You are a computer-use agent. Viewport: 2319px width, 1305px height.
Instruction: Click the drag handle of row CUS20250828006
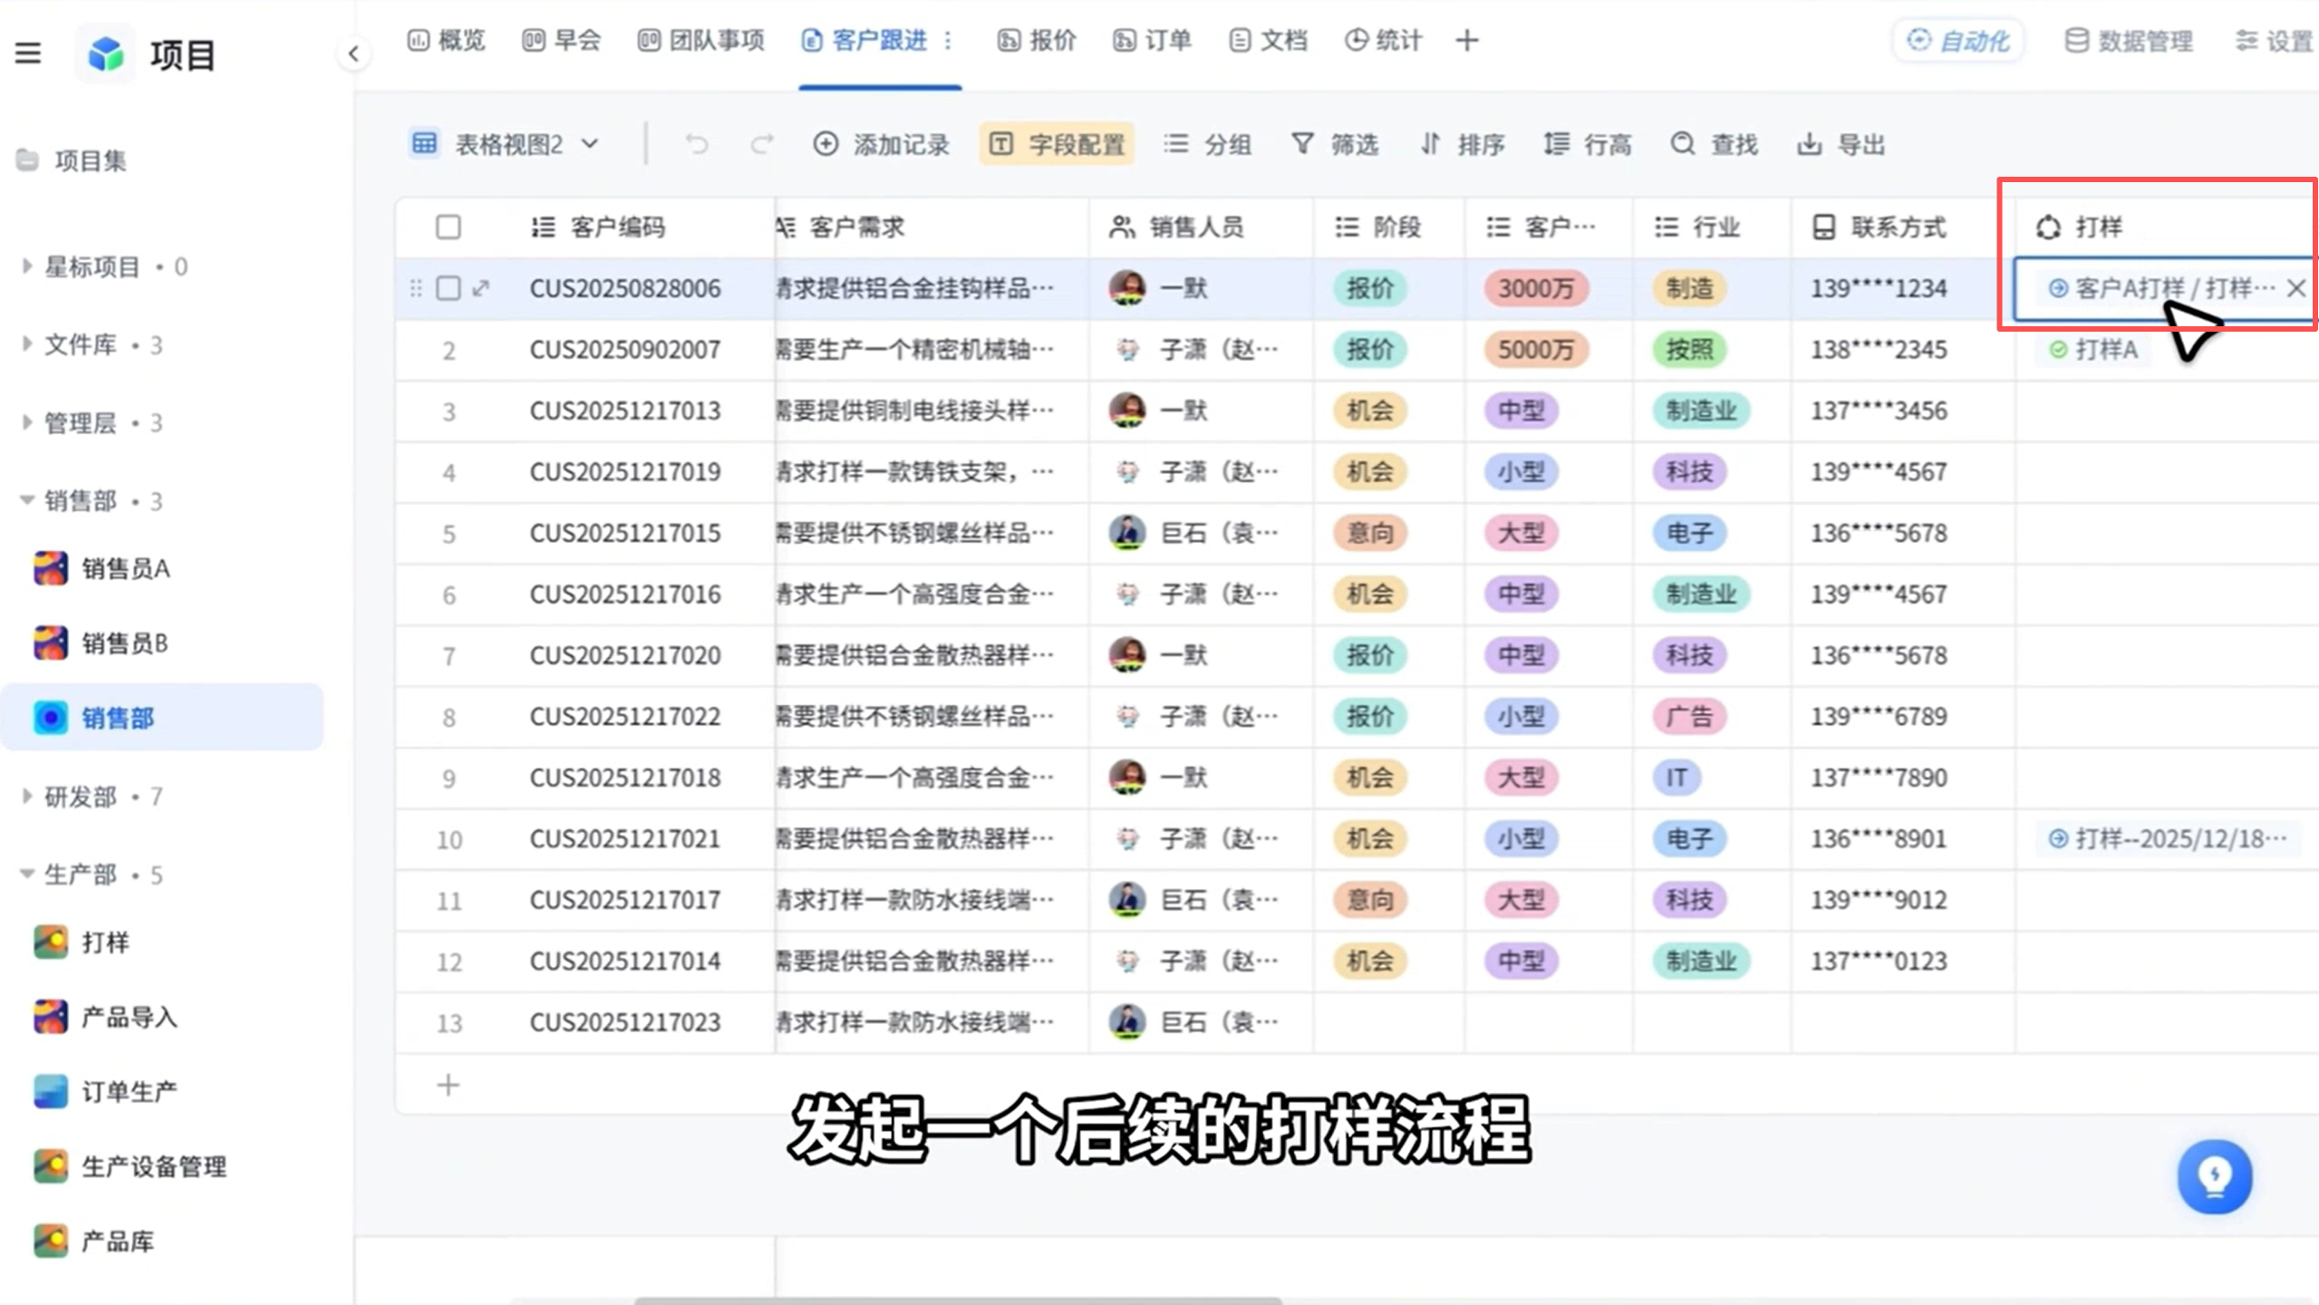(416, 288)
